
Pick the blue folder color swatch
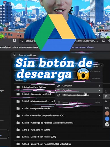[107, 119]
